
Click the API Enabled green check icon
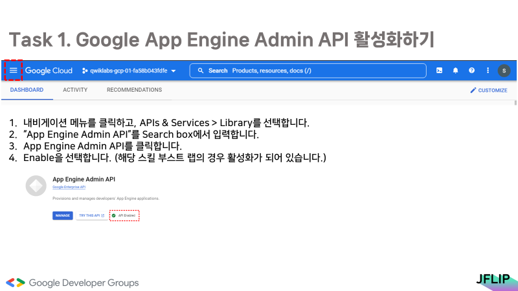[114, 215]
